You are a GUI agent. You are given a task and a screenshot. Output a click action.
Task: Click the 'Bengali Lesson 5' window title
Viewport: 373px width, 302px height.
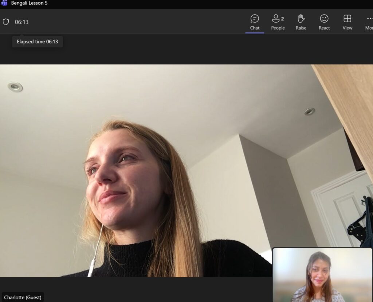coord(29,3)
